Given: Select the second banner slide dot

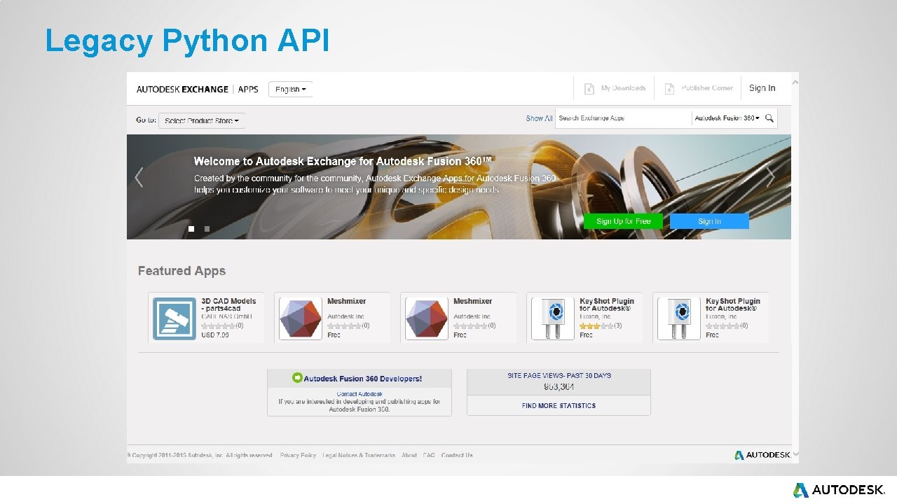Looking at the screenshot, I should point(207,229).
